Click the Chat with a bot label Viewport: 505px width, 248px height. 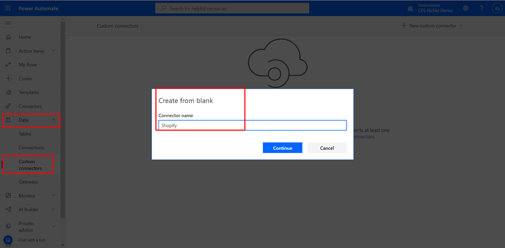coord(32,240)
